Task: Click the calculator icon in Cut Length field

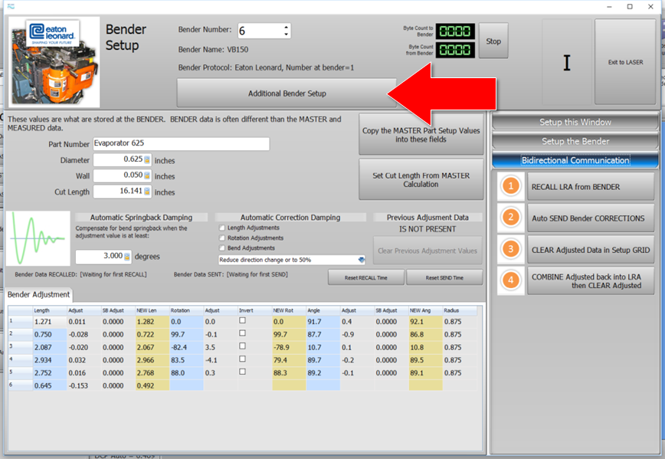Action: (x=147, y=192)
